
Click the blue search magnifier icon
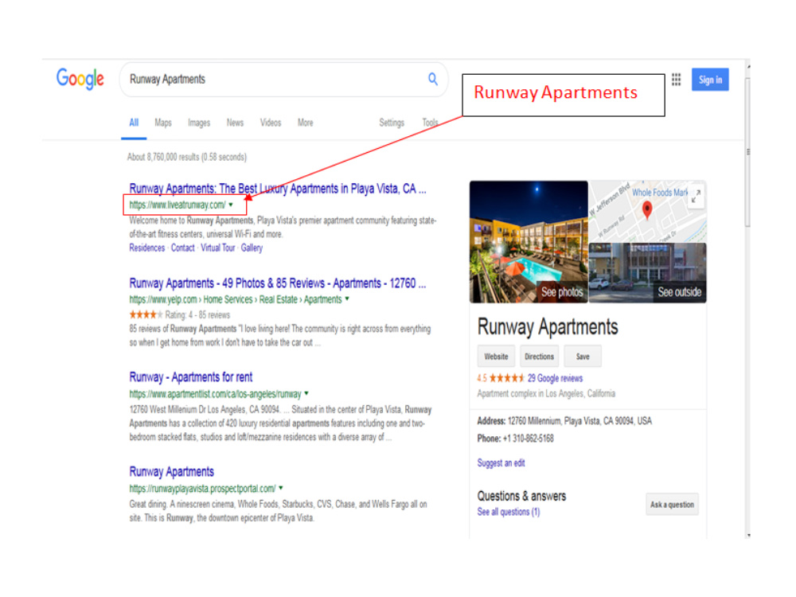432,79
